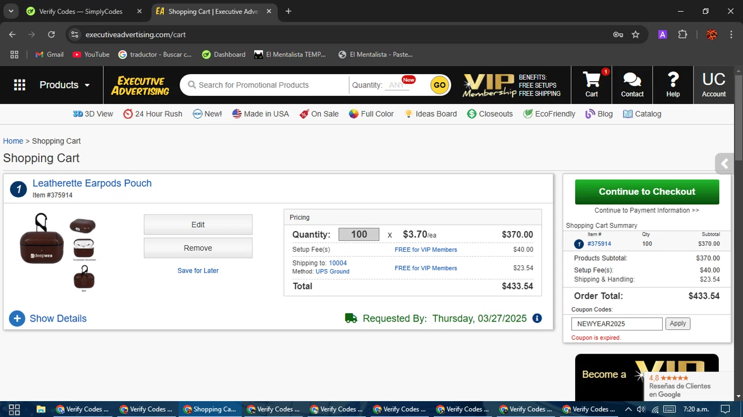Bookmark this page with star icon
Viewport: 743px width, 417px height.
[x=636, y=35]
